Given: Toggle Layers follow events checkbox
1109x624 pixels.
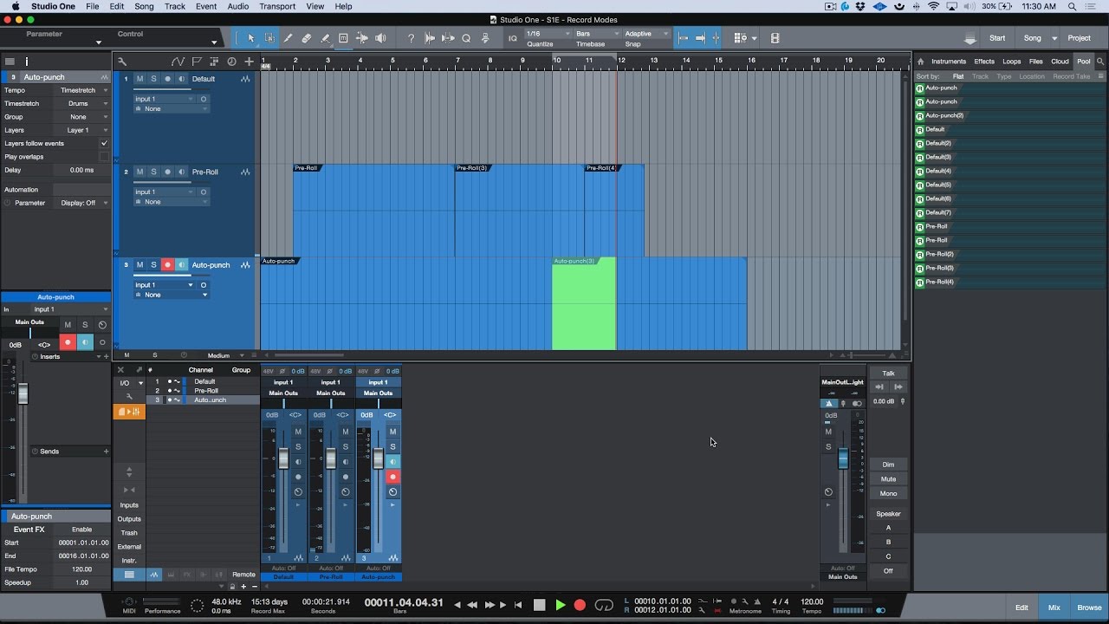Looking at the screenshot, I should click(104, 143).
